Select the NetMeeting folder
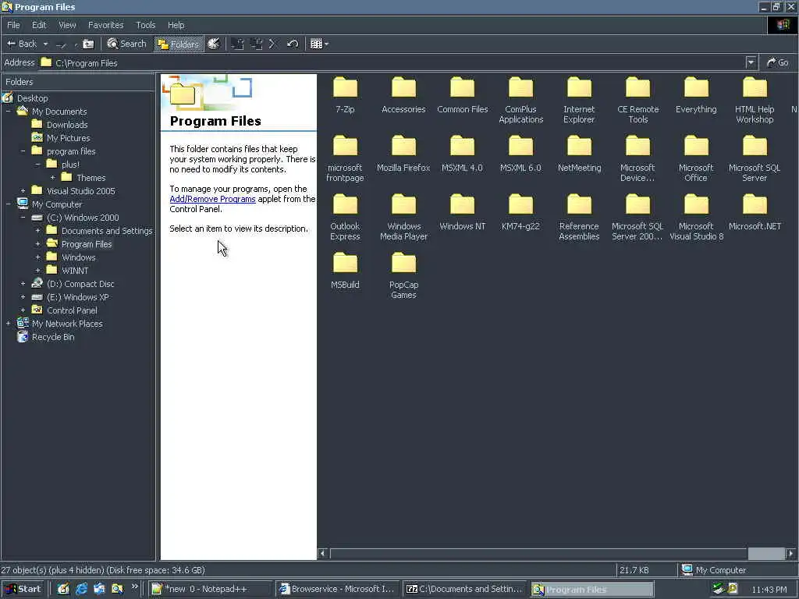799x599 pixels. point(580,154)
